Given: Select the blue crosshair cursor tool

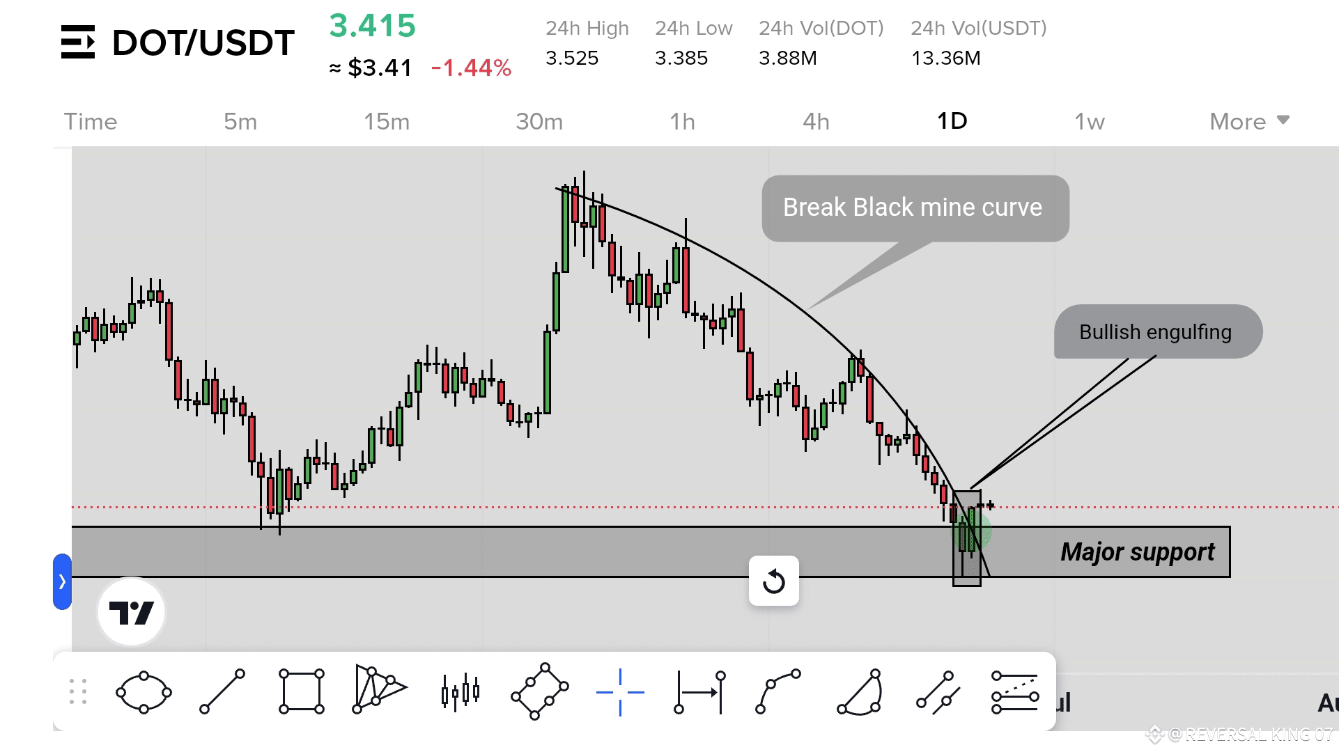Looking at the screenshot, I should pos(620,692).
